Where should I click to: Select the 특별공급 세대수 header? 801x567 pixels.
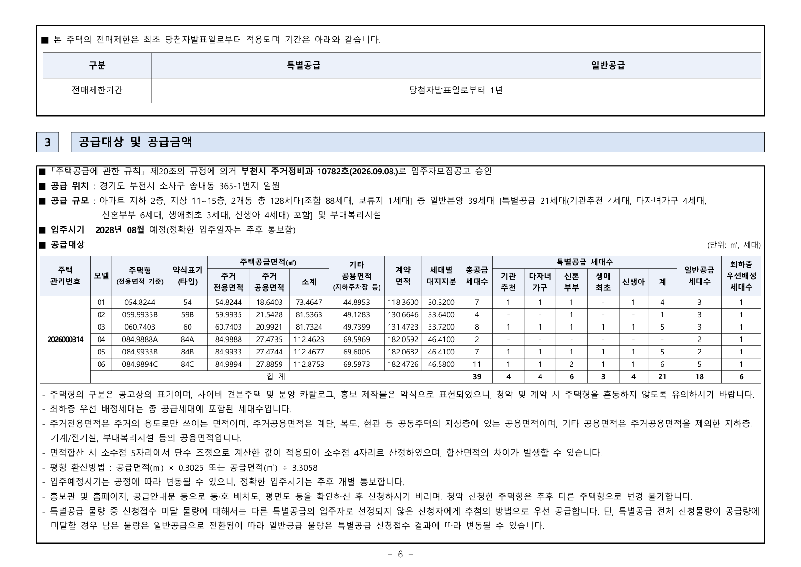(x=585, y=262)
